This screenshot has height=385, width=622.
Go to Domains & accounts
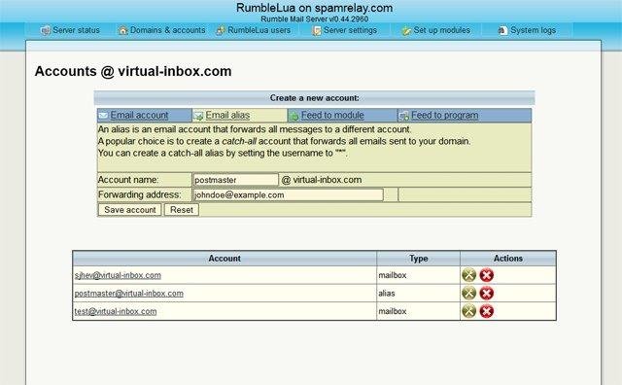coord(167,30)
